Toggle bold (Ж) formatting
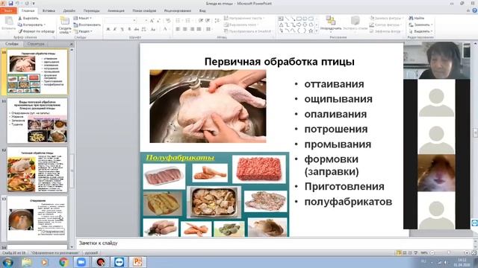478x268 pixels. 108,29
